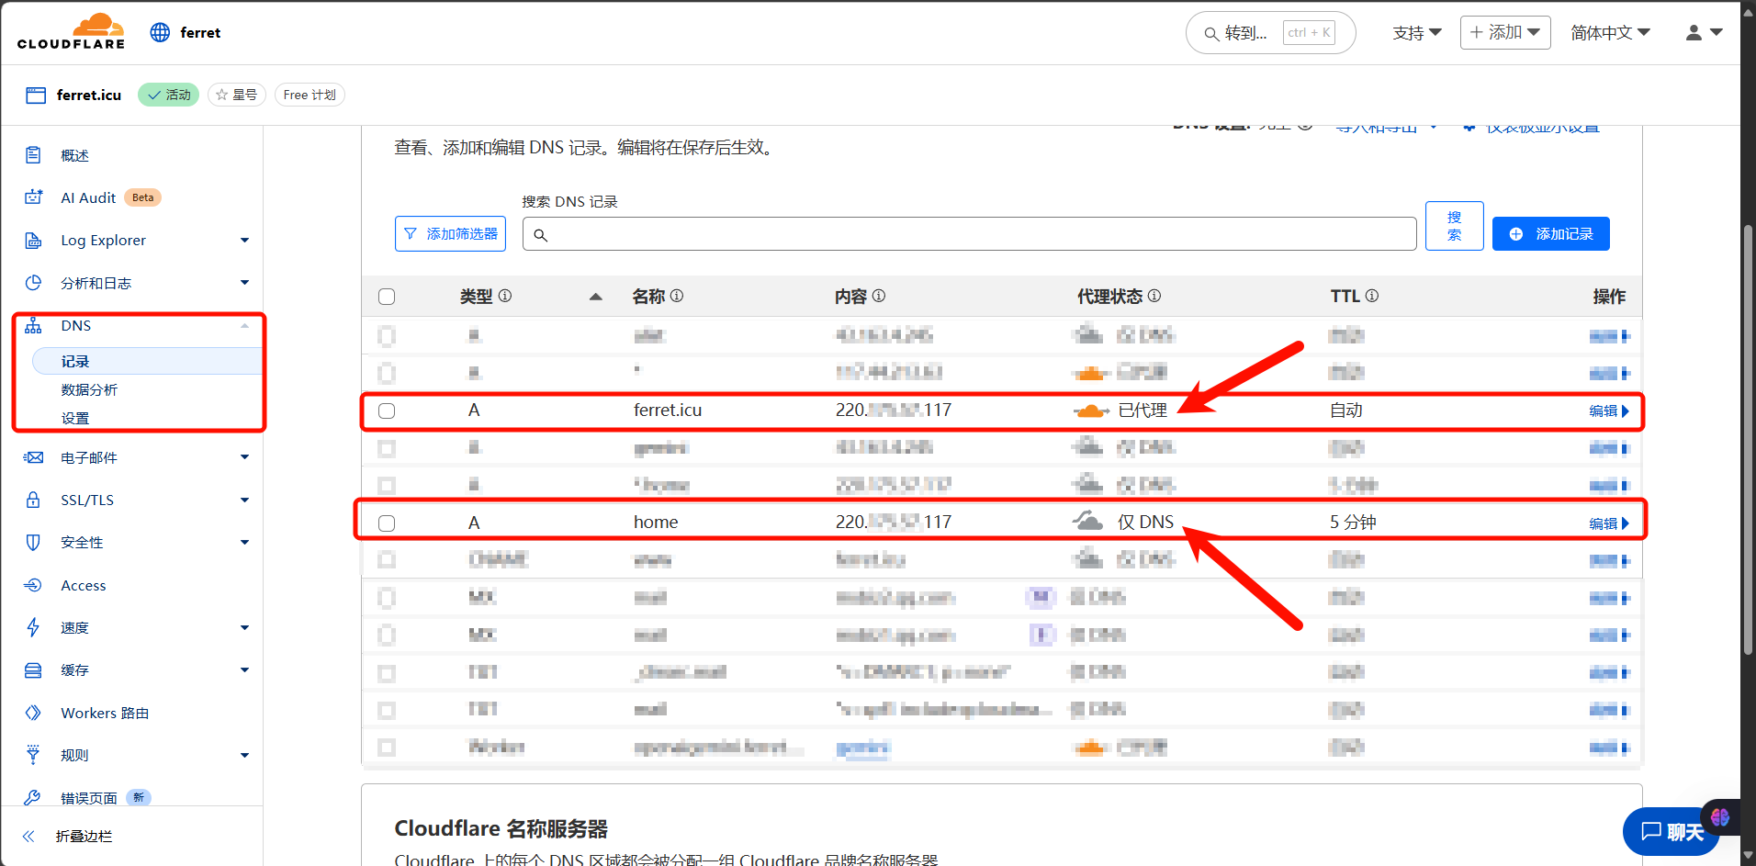Image resolution: width=1756 pixels, height=866 pixels.
Task: Expand 安全性 section arrow
Action: (x=244, y=543)
